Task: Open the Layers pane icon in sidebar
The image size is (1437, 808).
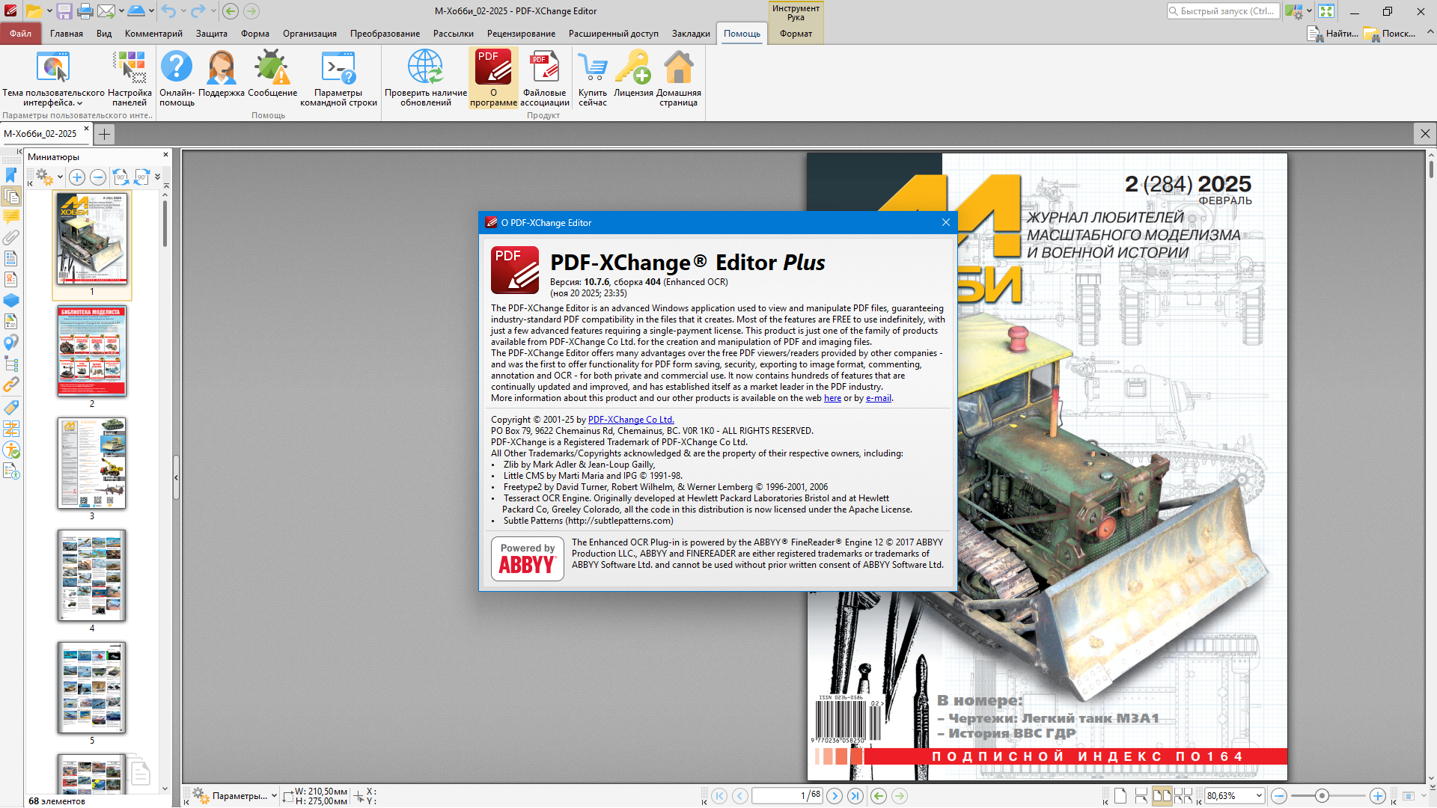Action: pyautogui.click(x=11, y=301)
